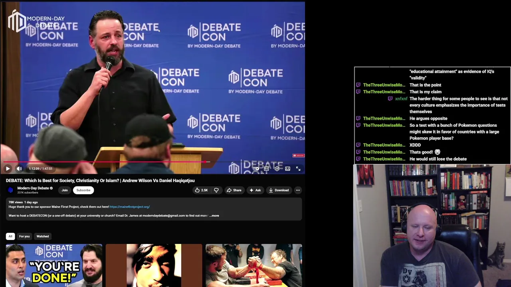Like the video with 2.5K likes
Screen dimensions: 511x287
[x=201, y=190]
